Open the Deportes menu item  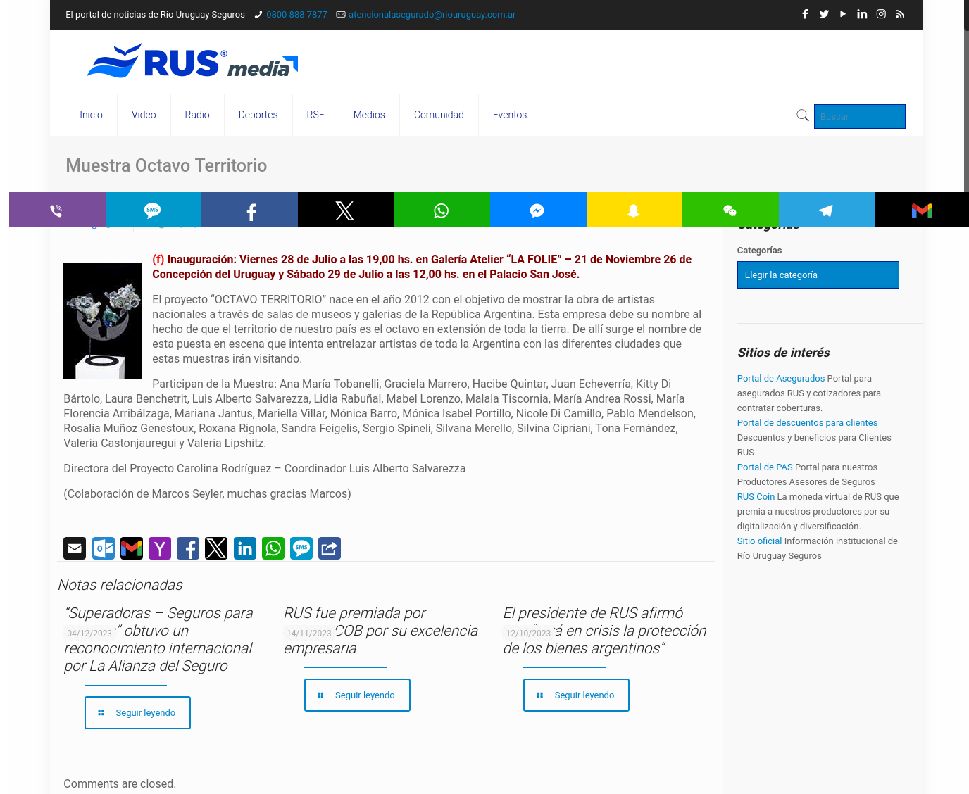(x=258, y=115)
